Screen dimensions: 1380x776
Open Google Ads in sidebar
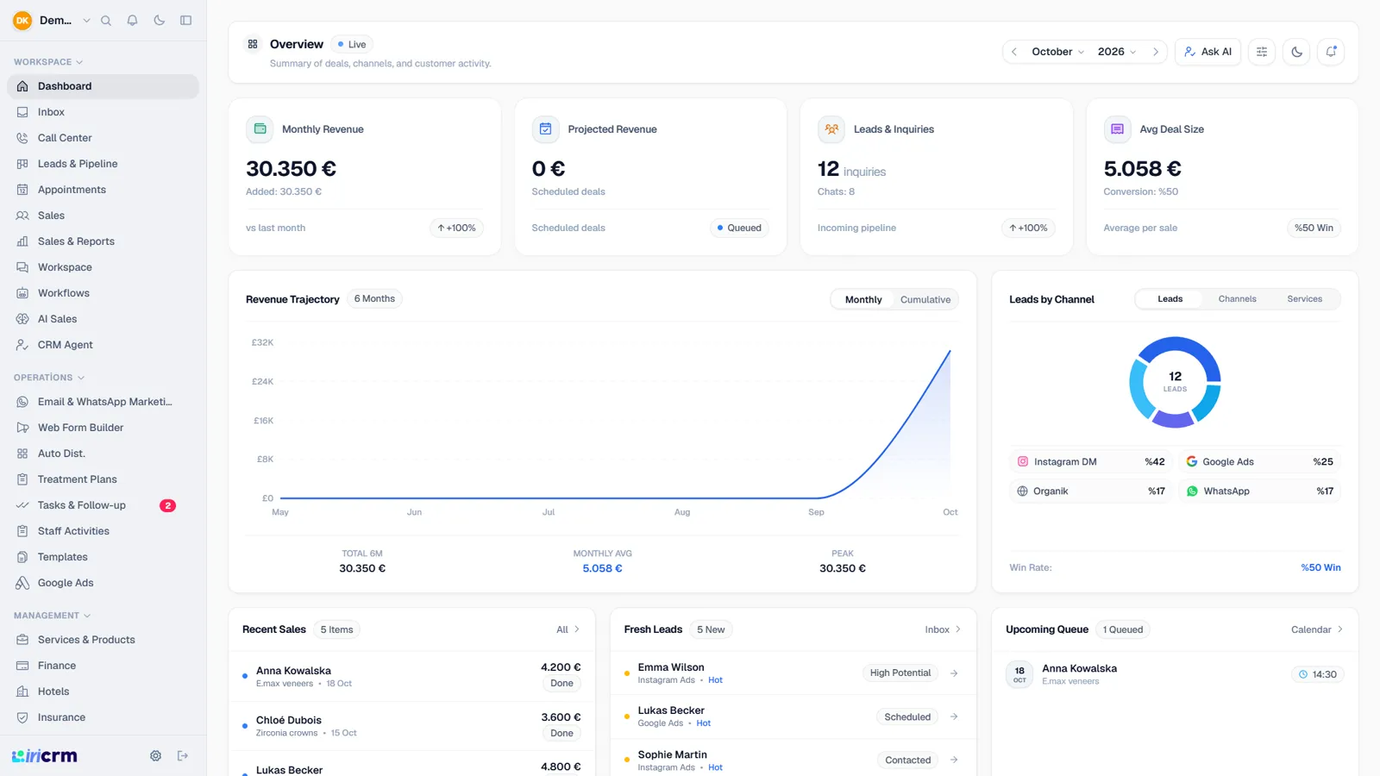pyautogui.click(x=103, y=583)
